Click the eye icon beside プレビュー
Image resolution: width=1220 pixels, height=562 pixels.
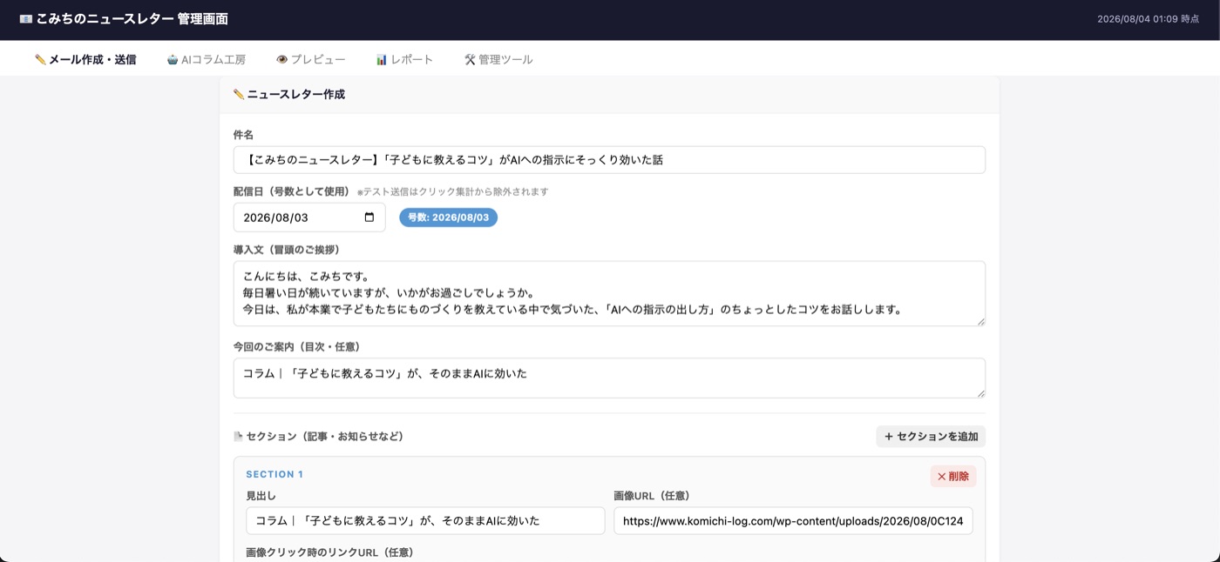click(x=281, y=60)
